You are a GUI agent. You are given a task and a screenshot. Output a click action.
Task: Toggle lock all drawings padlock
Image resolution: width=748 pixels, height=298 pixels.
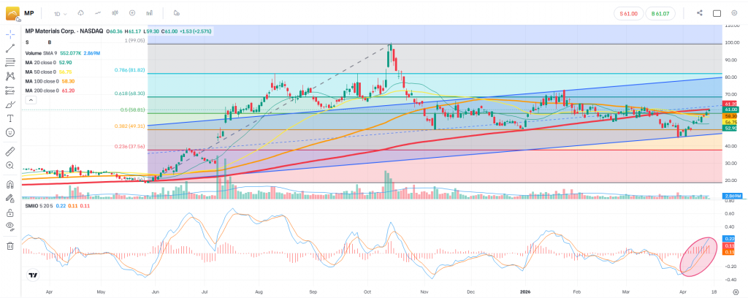(10, 212)
